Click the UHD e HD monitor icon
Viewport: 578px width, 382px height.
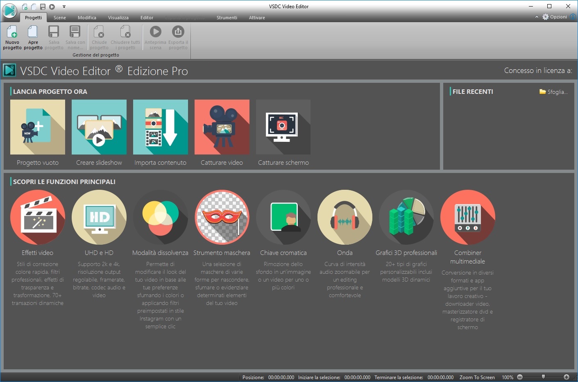[x=99, y=217]
